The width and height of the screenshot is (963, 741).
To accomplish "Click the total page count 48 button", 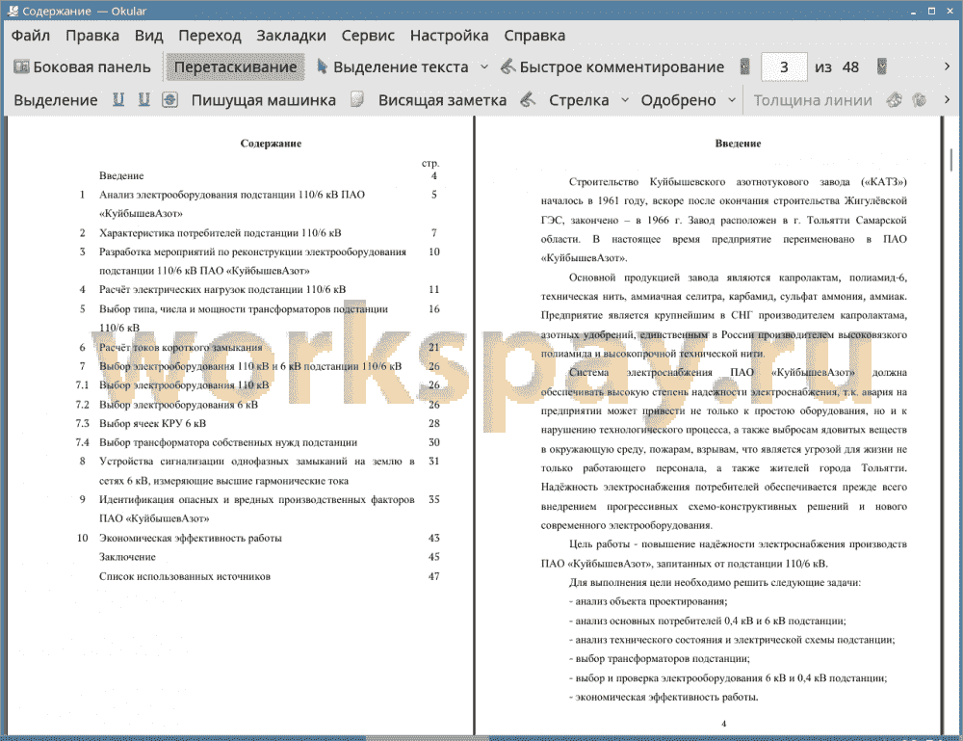I will pos(850,67).
